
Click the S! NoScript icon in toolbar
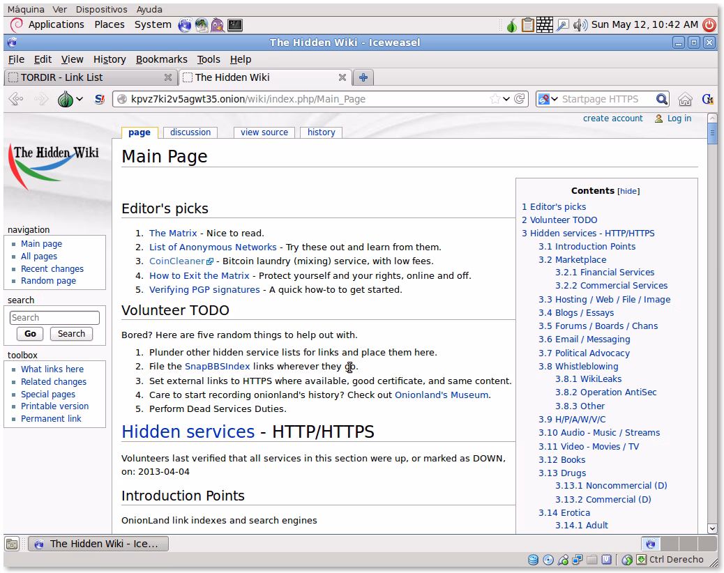[99, 99]
